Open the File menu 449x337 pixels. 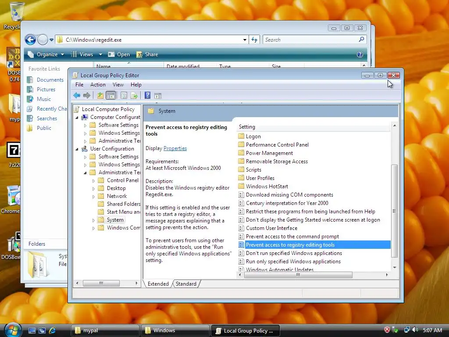pos(79,85)
